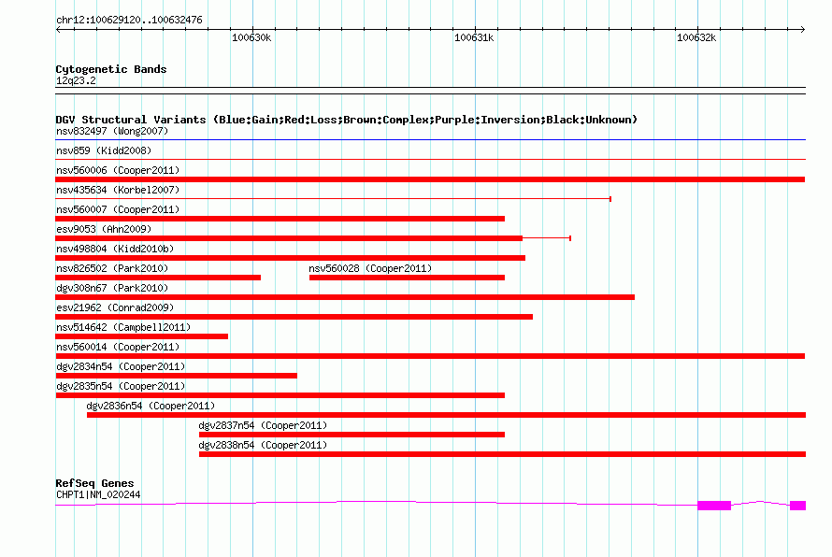The height and width of the screenshot is (557, 832).
Task: Click the 100630k ruler tick label
Action: point(251,37)
